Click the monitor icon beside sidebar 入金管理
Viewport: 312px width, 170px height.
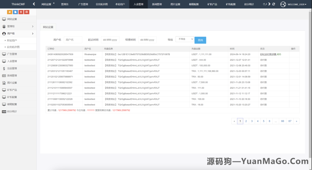tap(4, 61)
